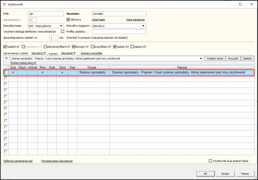
Task: Enable Uruchom obsługę telefonów i komunikatorów checkbox
Action: point(63,31)
